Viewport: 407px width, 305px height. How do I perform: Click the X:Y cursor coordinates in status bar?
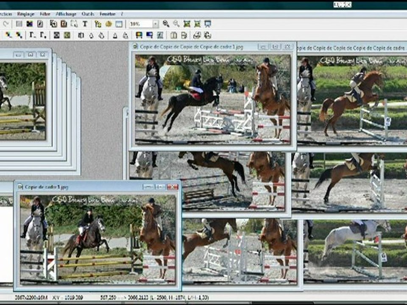(67, 297)
